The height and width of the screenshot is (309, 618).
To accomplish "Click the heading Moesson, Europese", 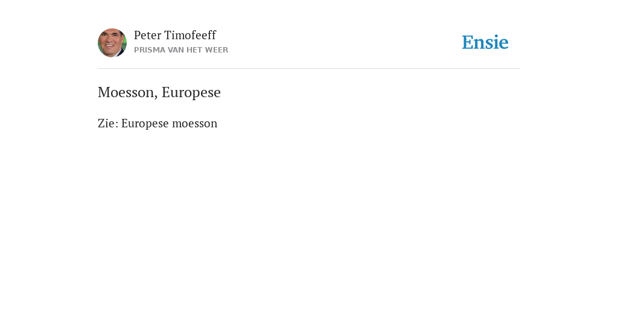I will [159, 92].
